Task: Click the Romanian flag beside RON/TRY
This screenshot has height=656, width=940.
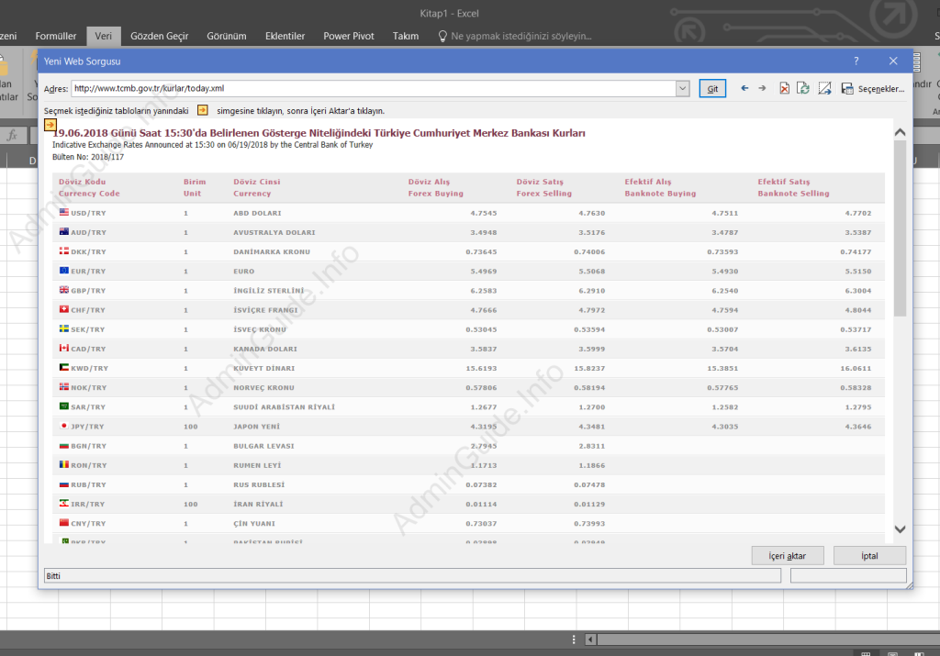Action: coord(64,464)
